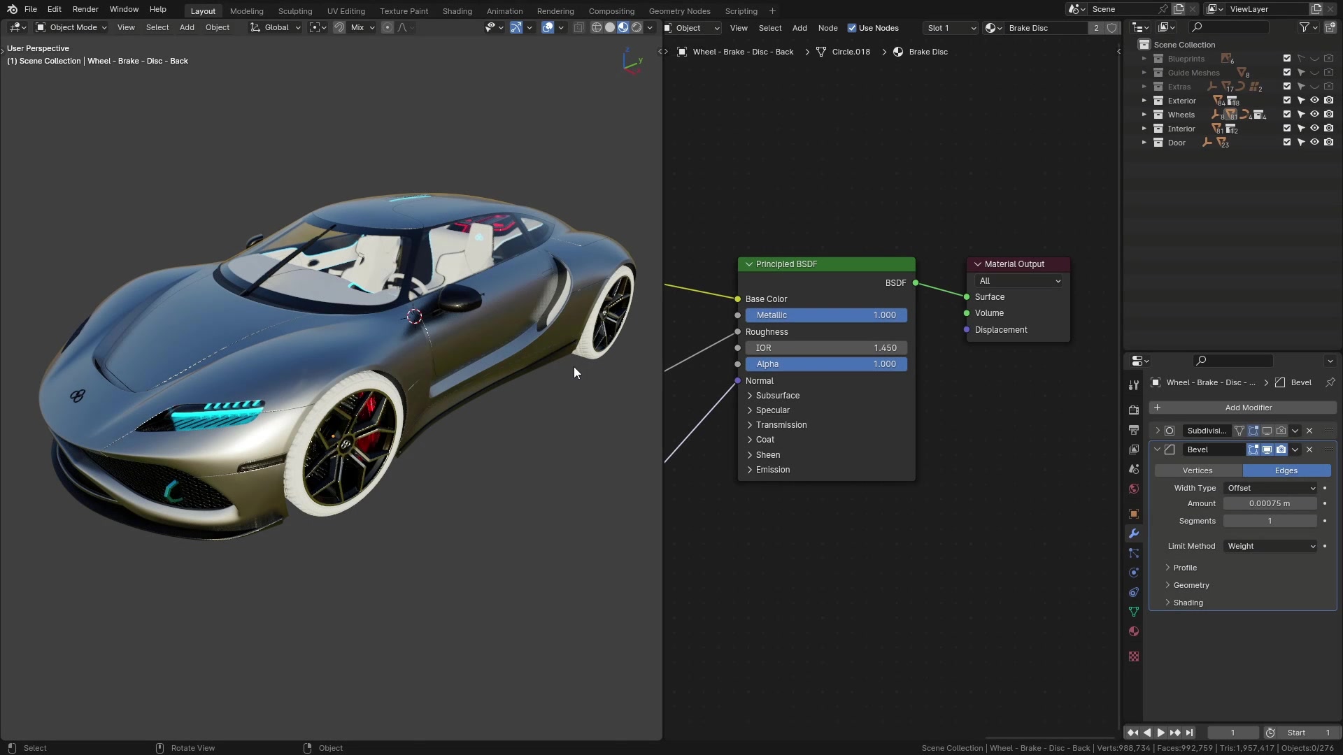Click the Blender logo icon
This screenshot has width=1343, height=755.
(12, 9)
